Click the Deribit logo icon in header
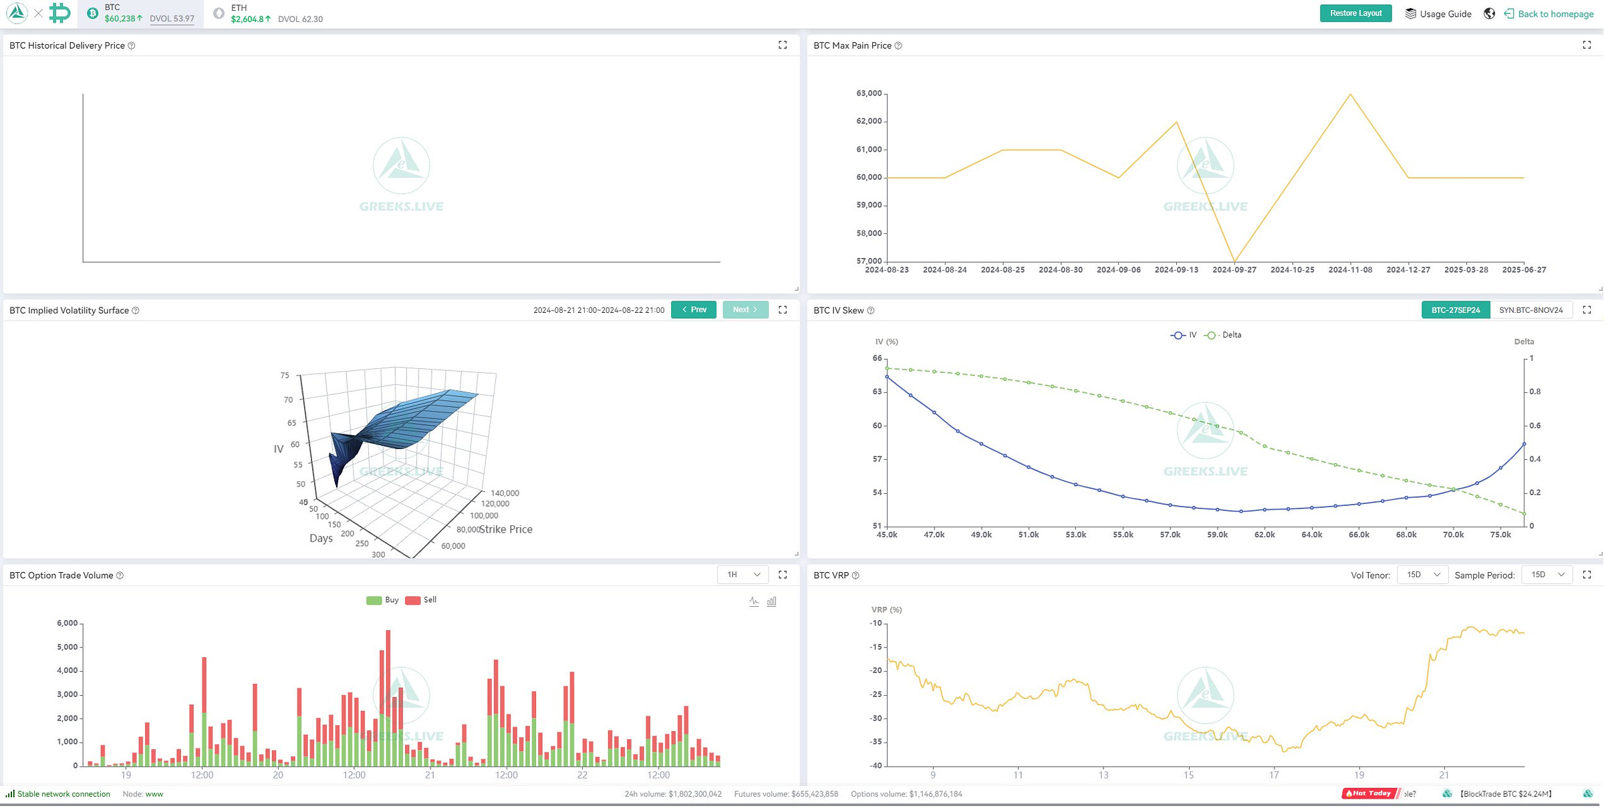 tap(59, 13)
